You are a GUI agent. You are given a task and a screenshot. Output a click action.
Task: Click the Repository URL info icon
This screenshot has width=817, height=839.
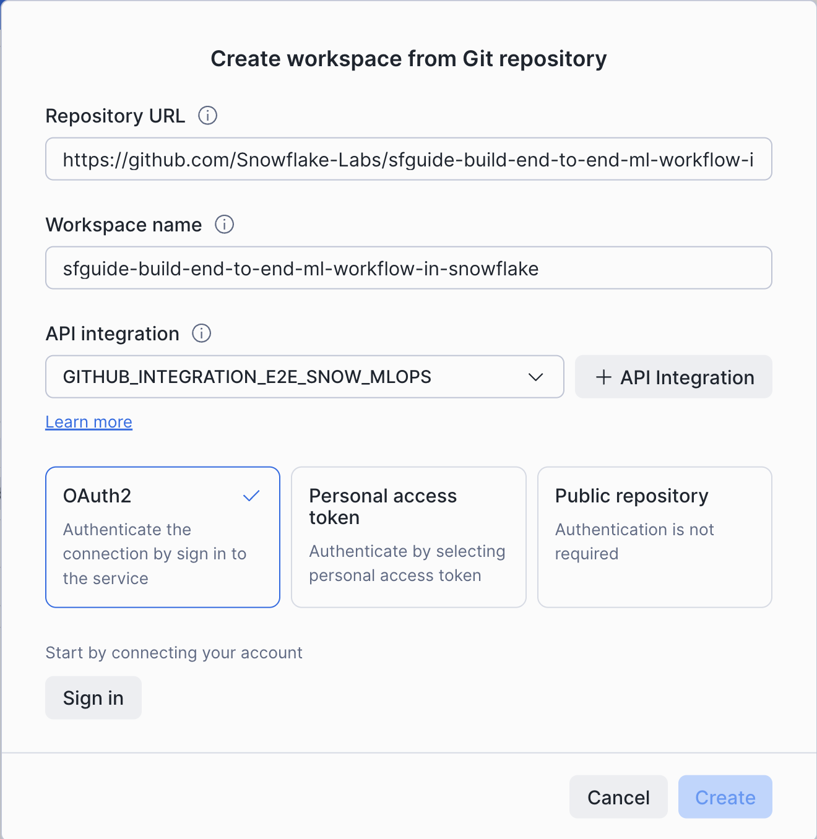coord(207,116)
